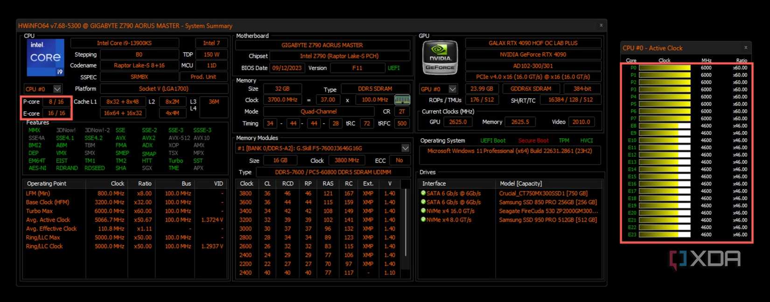Viewport: 770px width, 302px height.
Task: Click the Intel Core i9-13900KS name field
Action: (x=124, y=43)
